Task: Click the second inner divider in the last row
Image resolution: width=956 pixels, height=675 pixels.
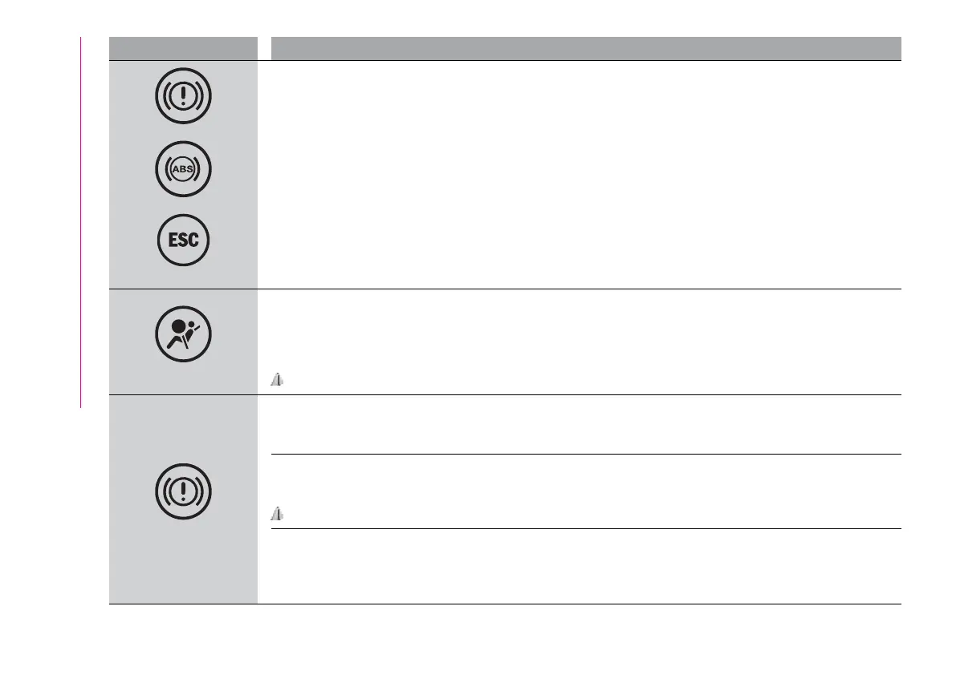Action: 586,528
